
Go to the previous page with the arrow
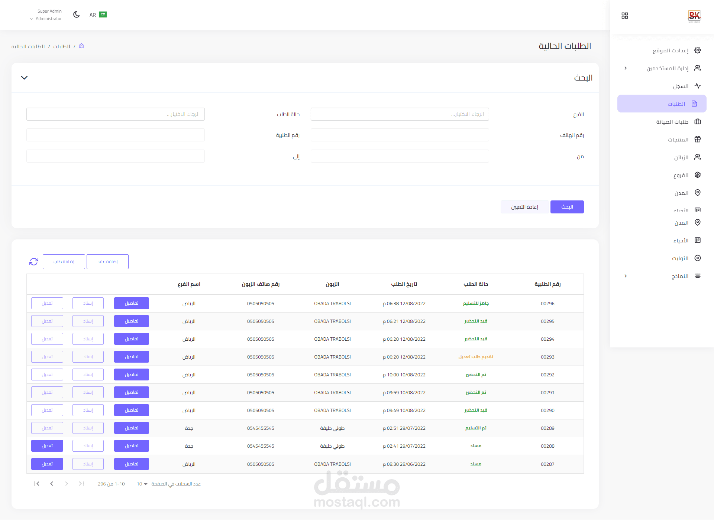pyautogui.click(x=52, y=484)
